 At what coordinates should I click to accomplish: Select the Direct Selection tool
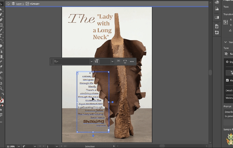click(1, 9)
